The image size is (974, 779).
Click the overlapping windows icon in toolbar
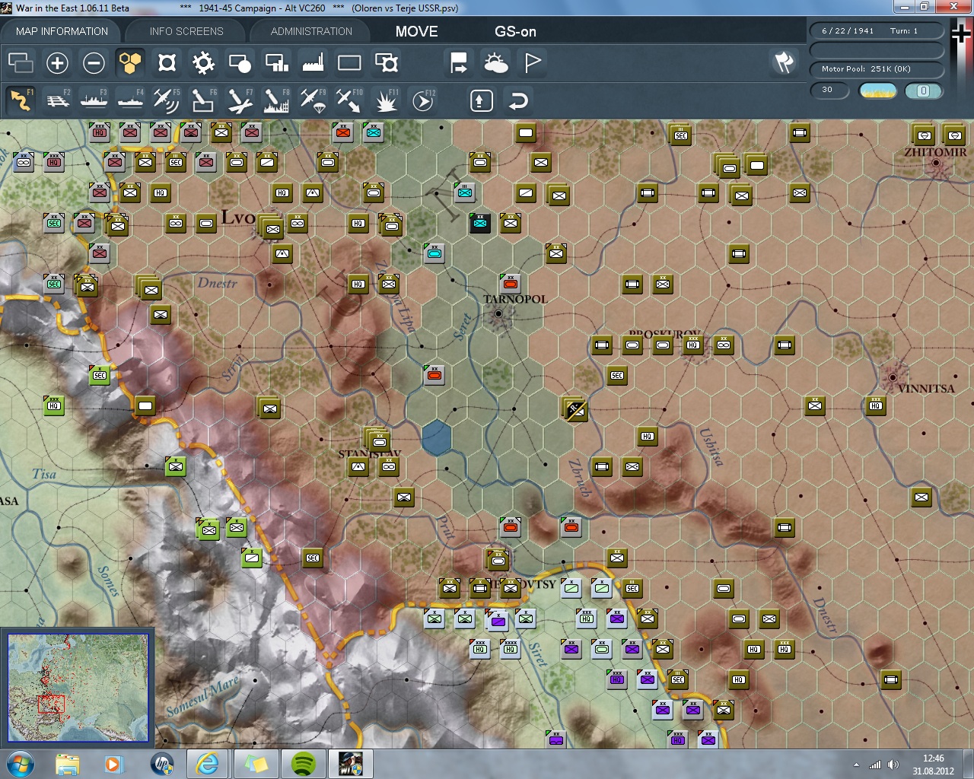tap(21, 62)
